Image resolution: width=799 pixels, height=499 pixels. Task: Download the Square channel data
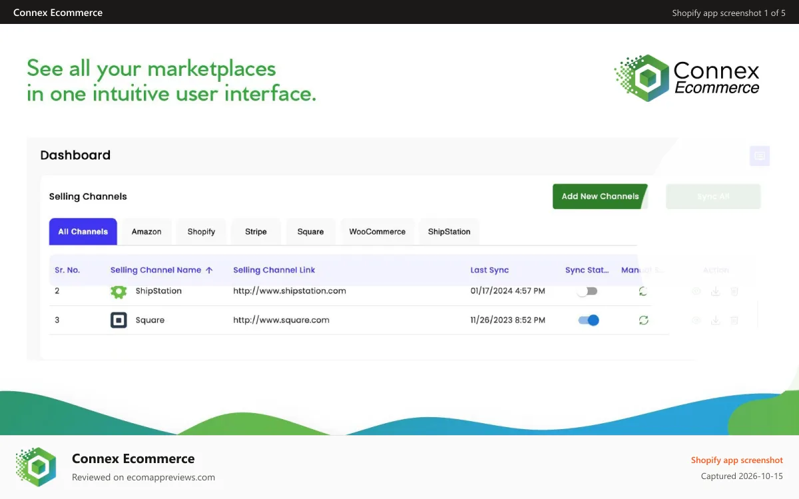pyautogui.click(x=715, y=320)
